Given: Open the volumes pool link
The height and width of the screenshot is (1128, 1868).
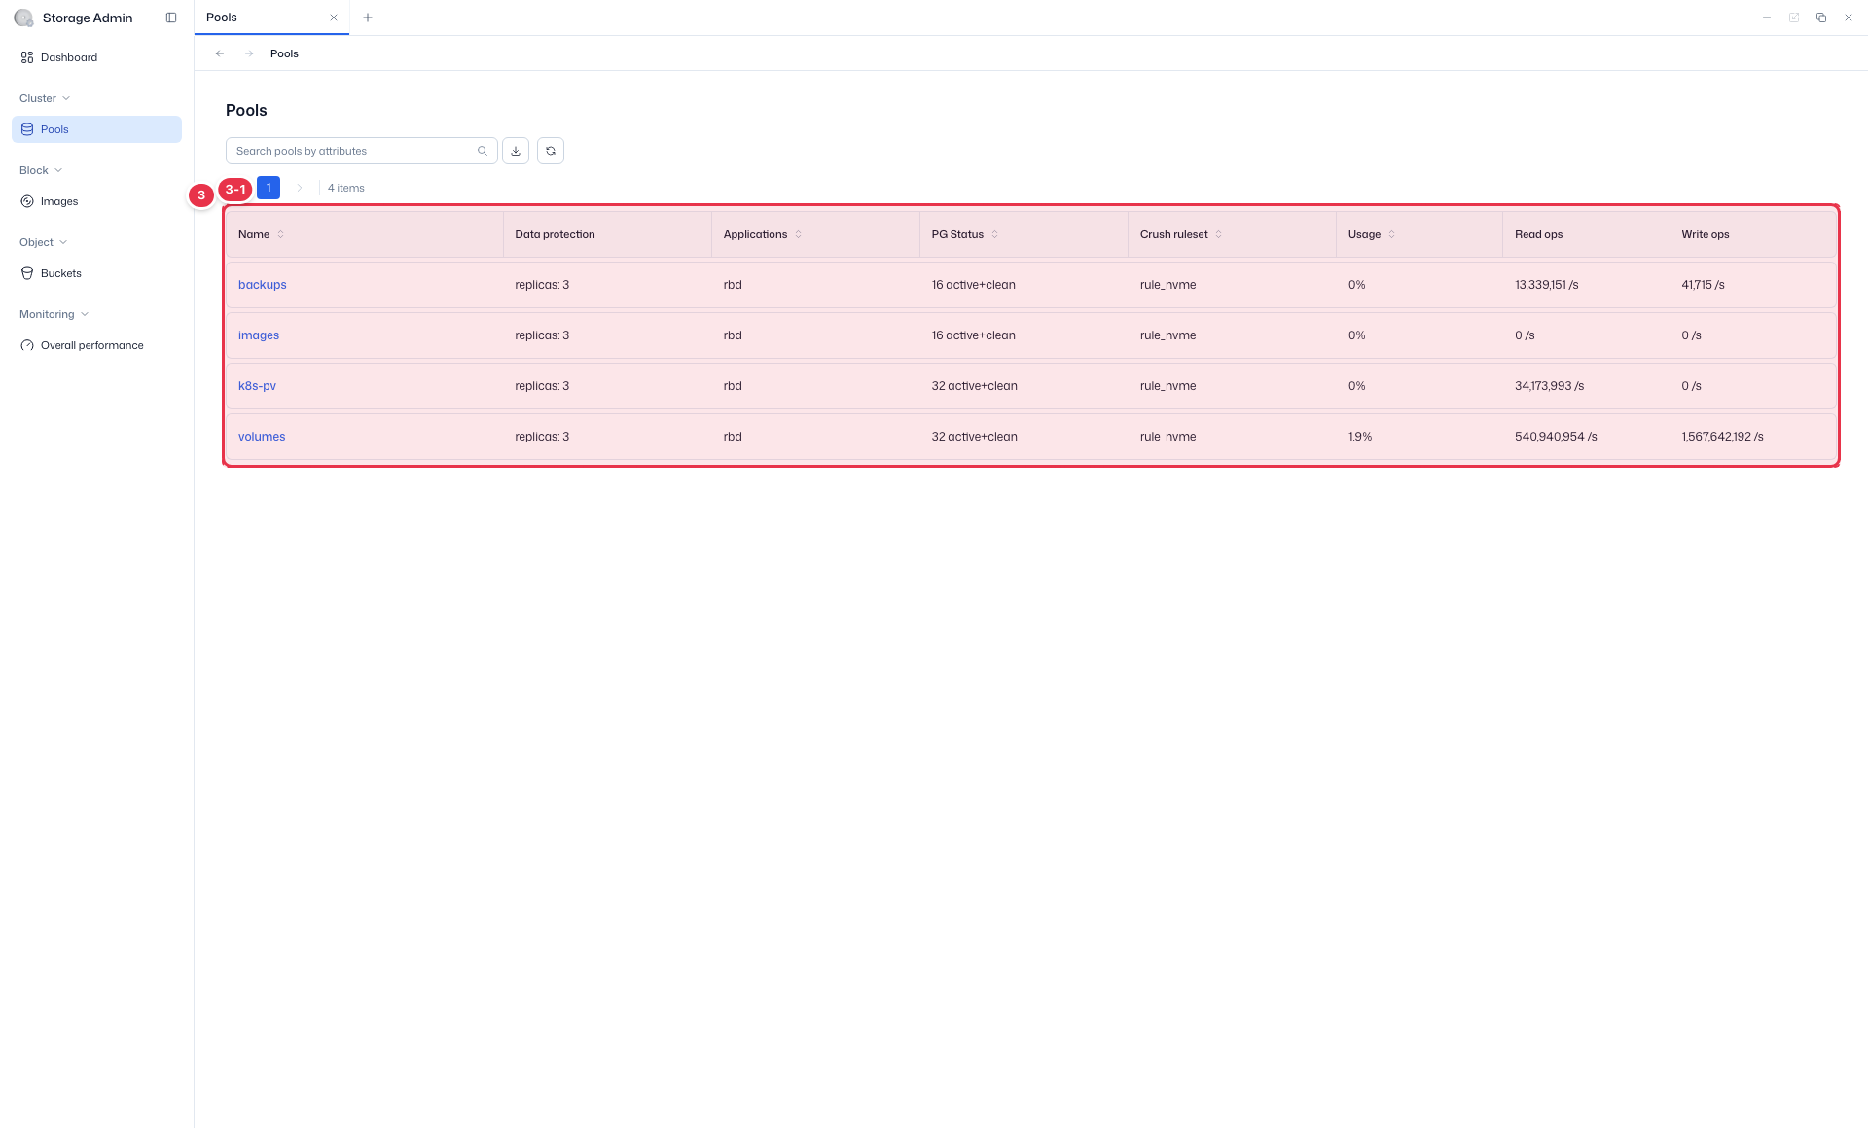Looking at the screenshot, I should pyautogui.click(x=262, y=437).
